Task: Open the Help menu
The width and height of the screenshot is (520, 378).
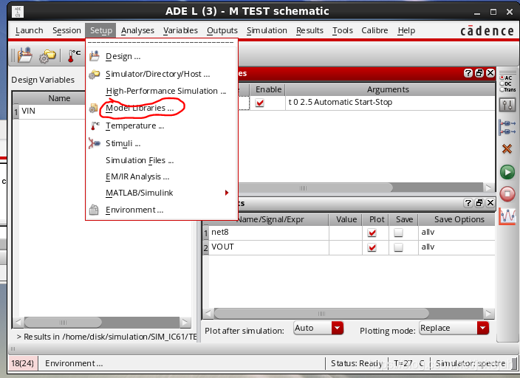Action: point(406,30)
